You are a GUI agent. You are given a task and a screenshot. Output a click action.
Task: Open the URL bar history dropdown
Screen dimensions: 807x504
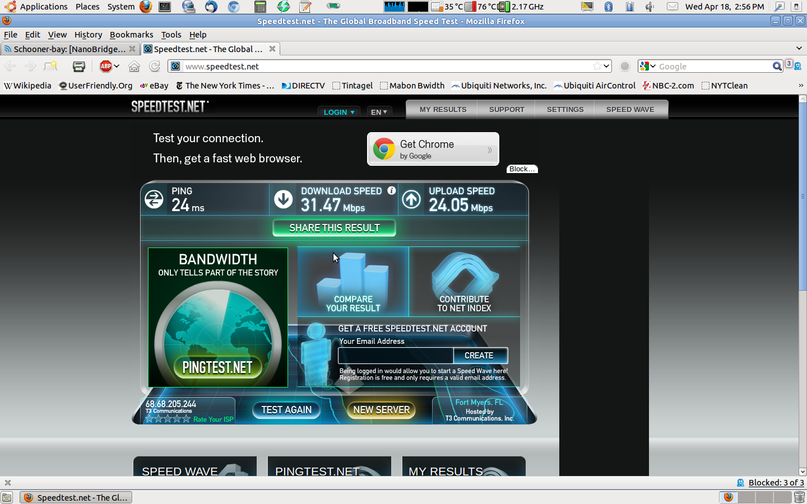coord(606,66)
